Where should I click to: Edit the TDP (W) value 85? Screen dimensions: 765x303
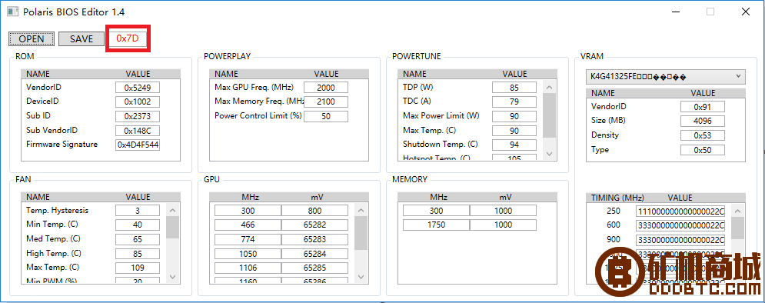[514, 88]
